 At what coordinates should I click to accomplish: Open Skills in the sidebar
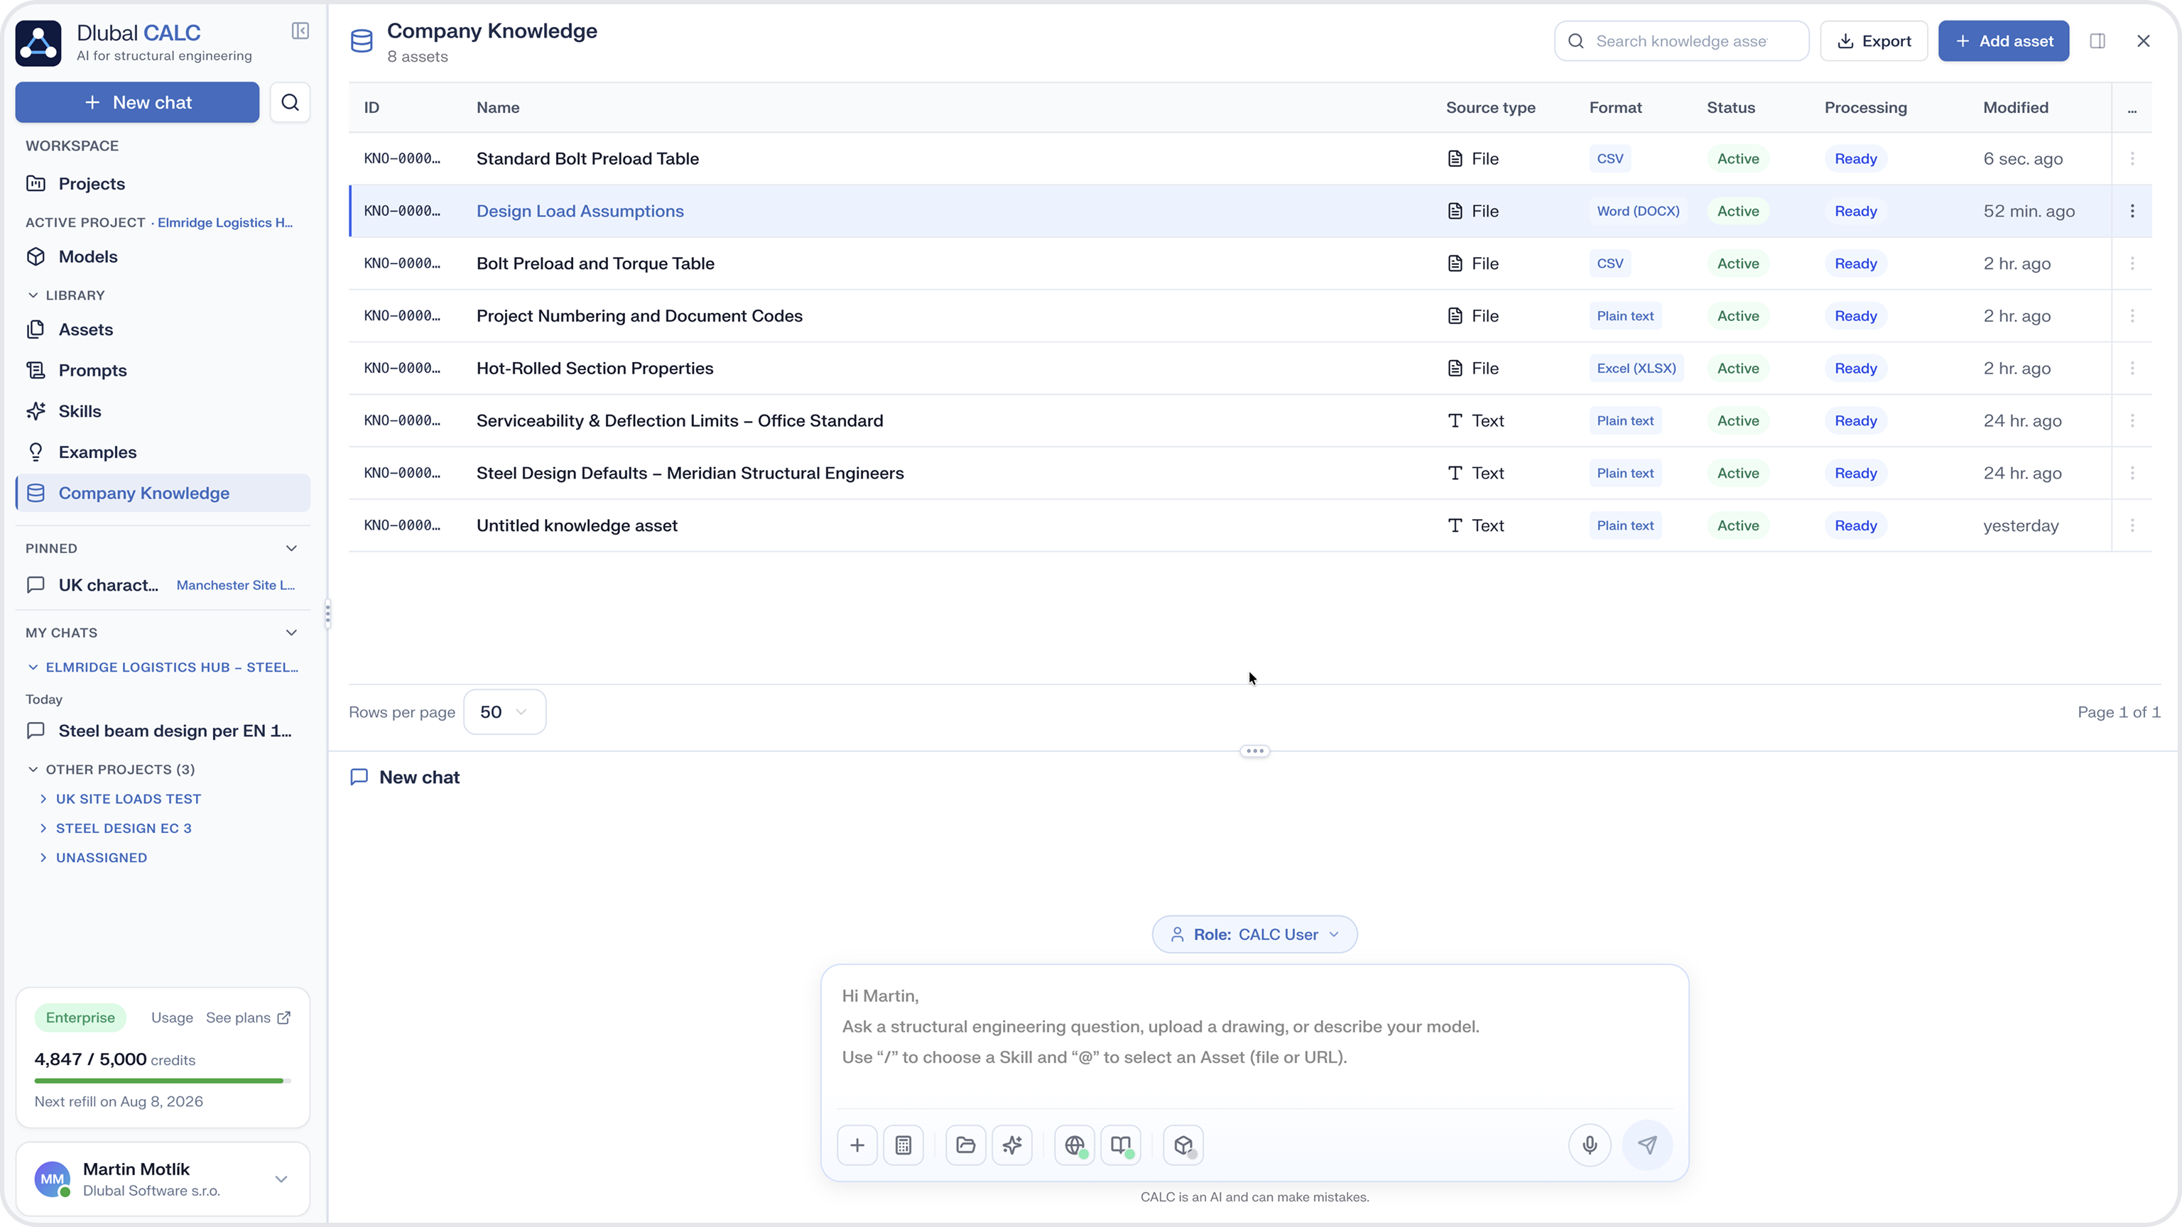click(x=163, y=412)
